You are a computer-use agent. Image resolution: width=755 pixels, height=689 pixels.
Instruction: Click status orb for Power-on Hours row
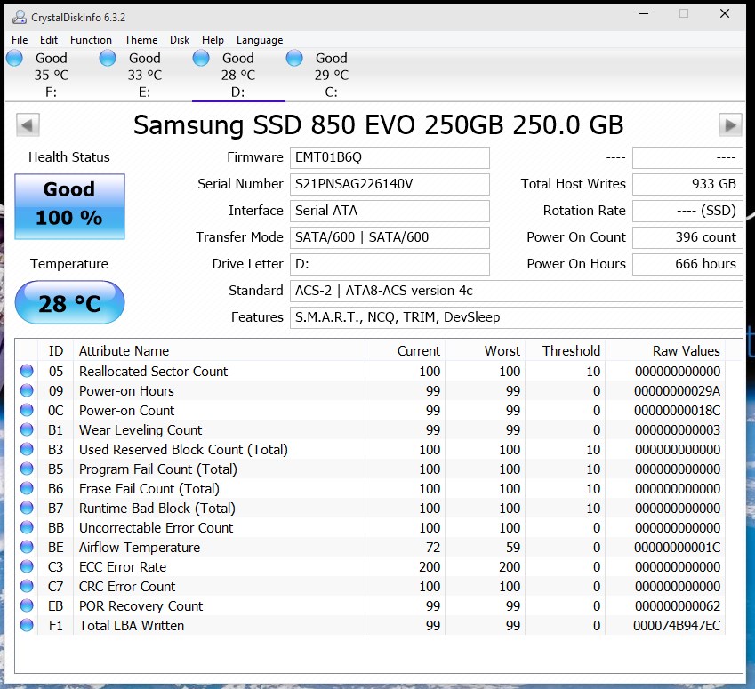(x=27, y=390)
